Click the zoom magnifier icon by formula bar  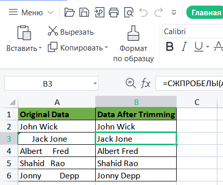(130, 83)
